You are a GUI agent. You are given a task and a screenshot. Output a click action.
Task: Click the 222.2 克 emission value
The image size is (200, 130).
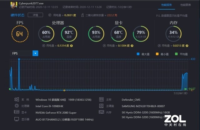(x=112, y=15)
